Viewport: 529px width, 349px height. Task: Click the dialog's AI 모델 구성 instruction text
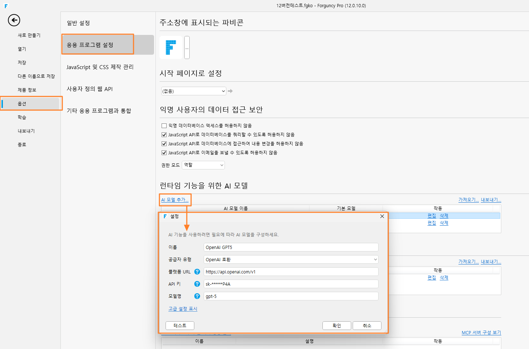coord(223,235)
